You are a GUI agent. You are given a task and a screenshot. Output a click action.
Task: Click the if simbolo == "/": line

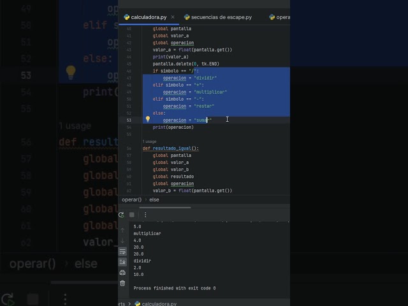176,71
